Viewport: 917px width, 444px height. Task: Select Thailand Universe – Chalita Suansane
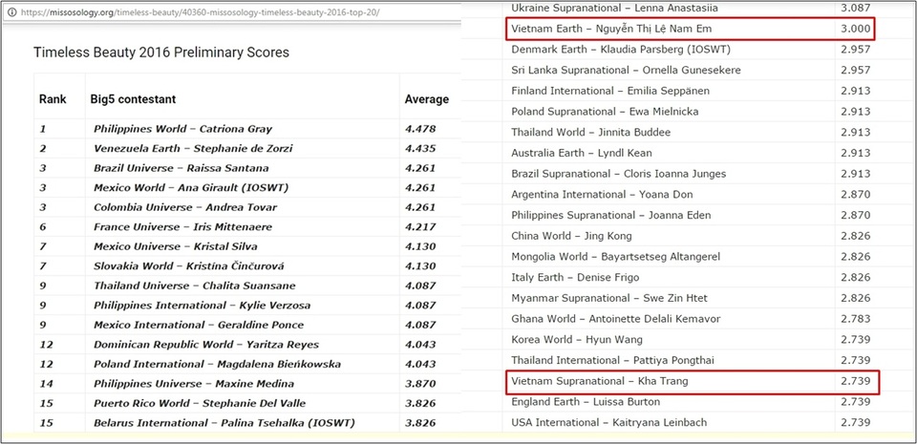195,285
